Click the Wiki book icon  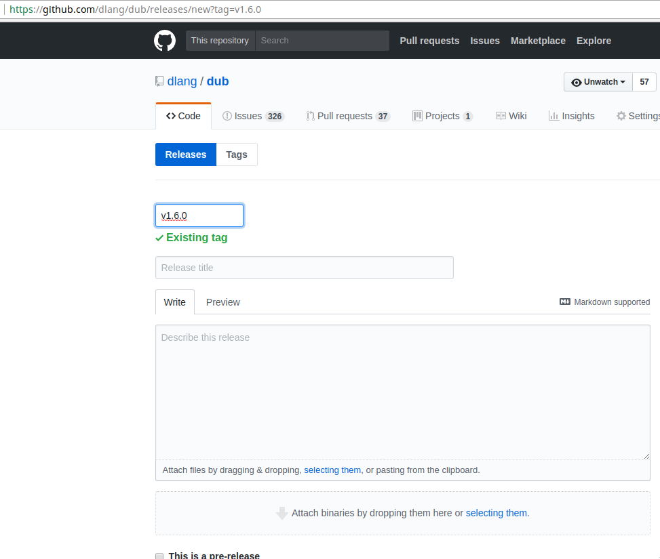500,116
